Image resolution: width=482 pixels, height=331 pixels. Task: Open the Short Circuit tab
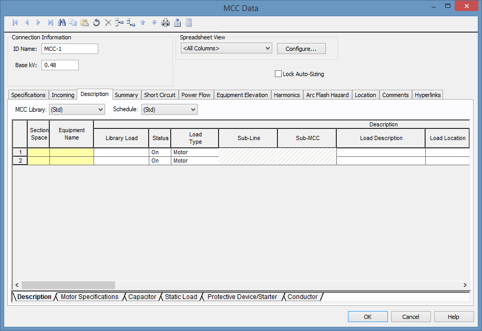click(160, 95)
